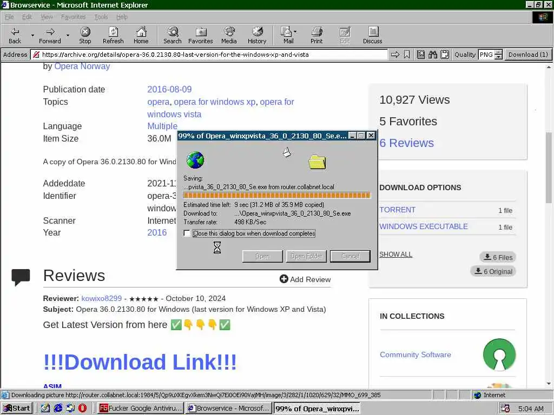Launch Internet Explorer from quick launch
The width and height of the screenshot is (554, 415).
[58, 408]
